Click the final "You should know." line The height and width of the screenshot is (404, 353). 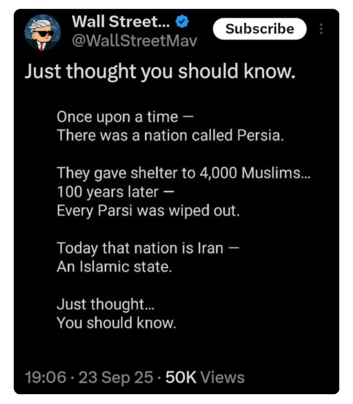pos(116,323)
